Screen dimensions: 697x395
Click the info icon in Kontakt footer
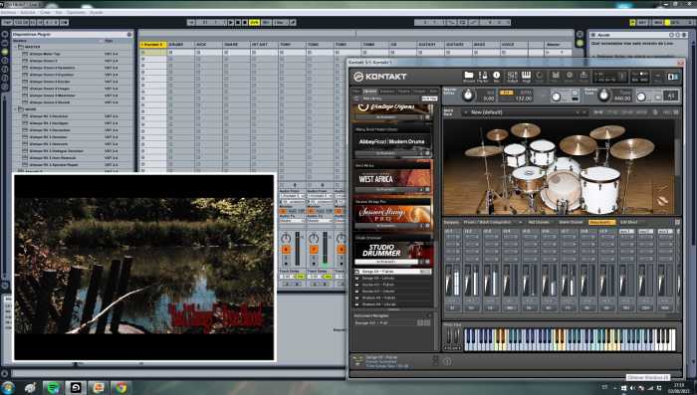pyautogui.click(x=448, y=362)
